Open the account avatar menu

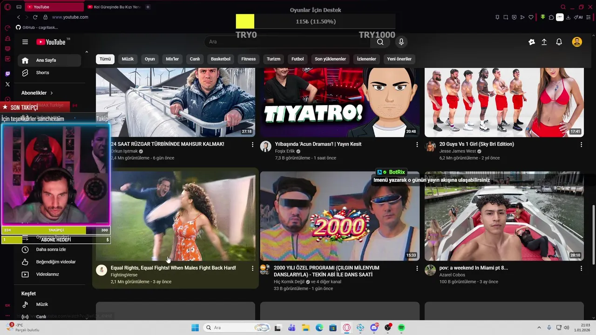click(577, 42)
